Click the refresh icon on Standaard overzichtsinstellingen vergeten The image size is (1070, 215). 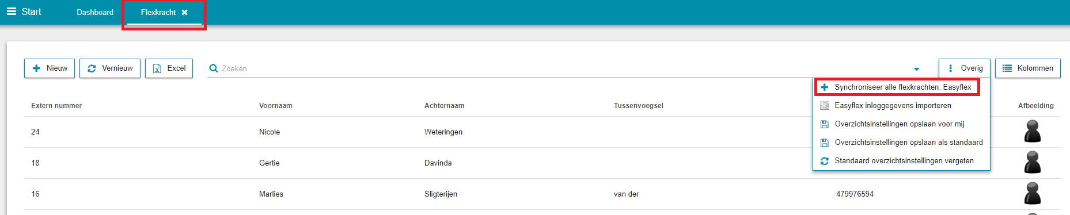click(825, 161)
